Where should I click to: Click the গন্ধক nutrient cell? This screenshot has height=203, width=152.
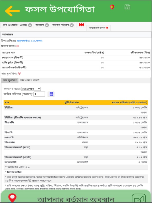click(x=85, y=142)
